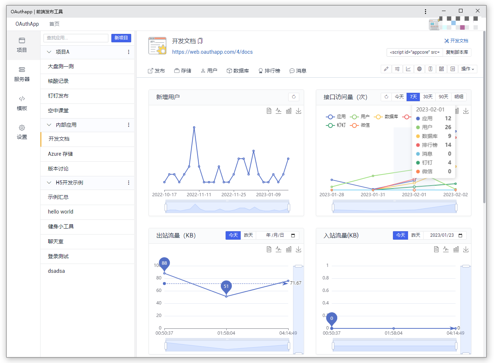This screenshot has height=363, width=495.
Task: Select the 30天 range tab
Action: (428, 97)
